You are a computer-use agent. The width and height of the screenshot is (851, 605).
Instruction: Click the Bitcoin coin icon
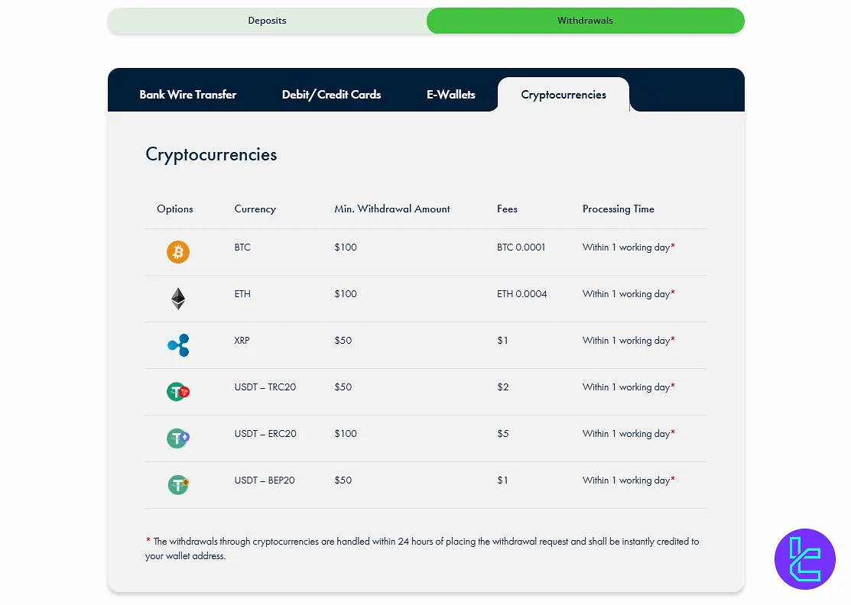tap(178, 252)
